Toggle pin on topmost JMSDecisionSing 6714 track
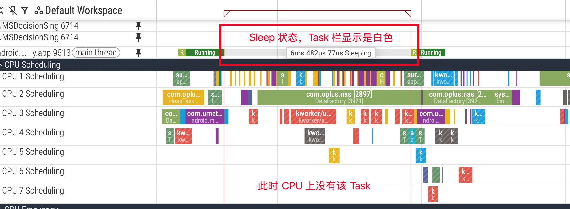Viewport: 570px width, 209px height. coord(138,25)
